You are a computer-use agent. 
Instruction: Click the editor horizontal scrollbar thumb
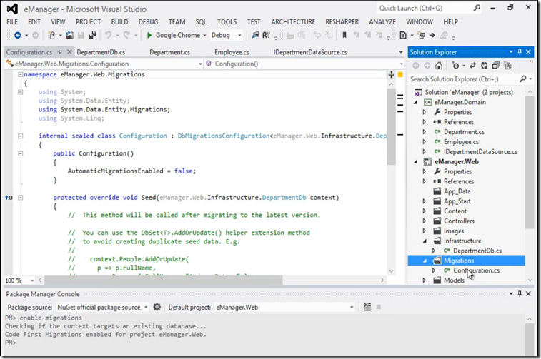pos(164,280)
